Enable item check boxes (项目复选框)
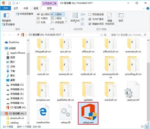150x129 pixels. (x=90, y=14)
